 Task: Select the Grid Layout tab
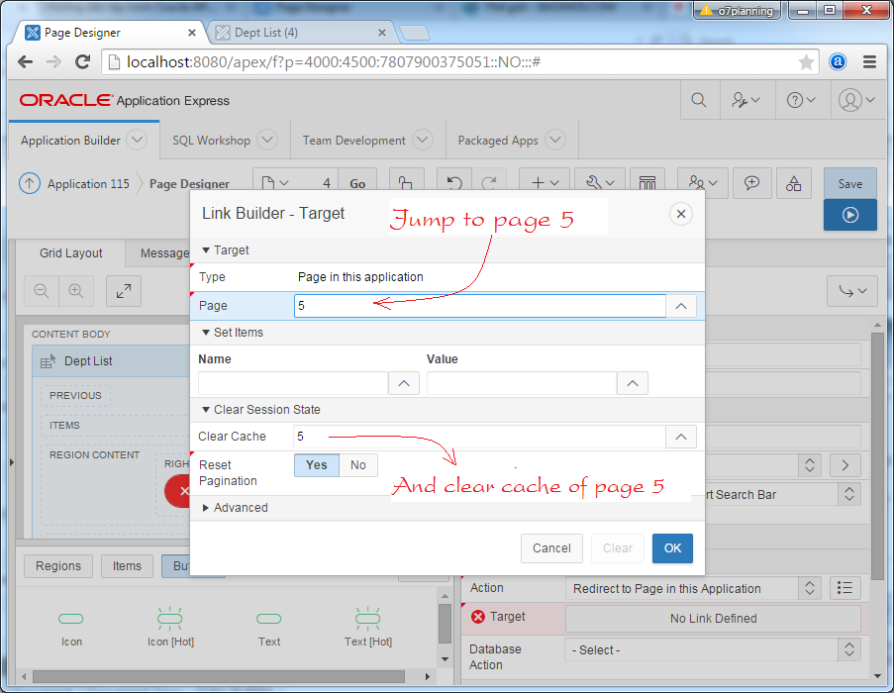pyautogui.click(x=70, y=253)
